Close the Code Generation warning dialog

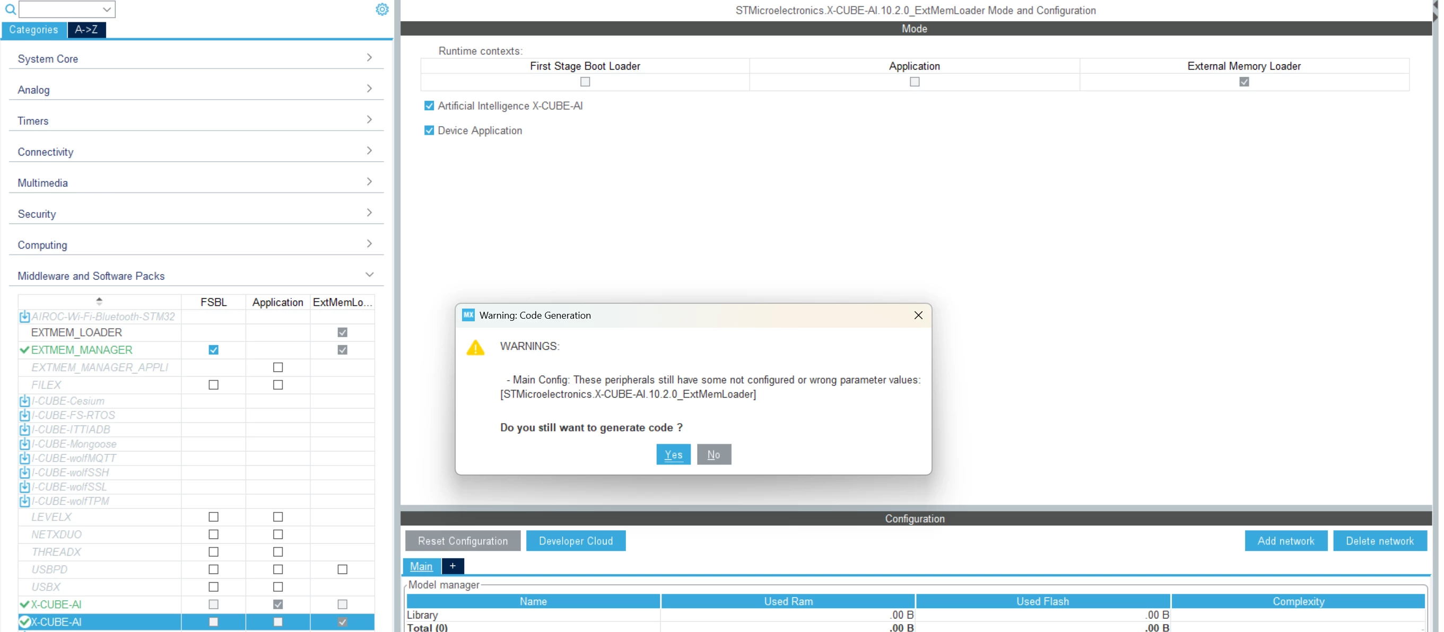pyautogui.click(x=918, y=315)
